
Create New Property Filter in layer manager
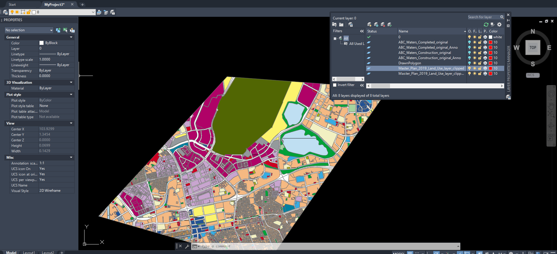click(x=335, y=25)
